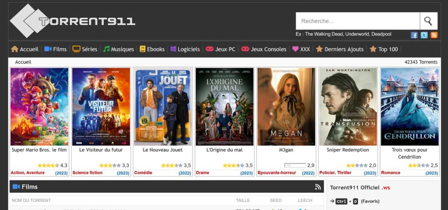Click the Sniper Redemption title link
The width and height of the screenshot is (448, 210).
[348, 150]
